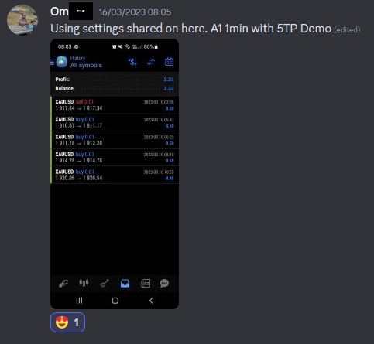Expand the XAUUSD sell 0.01 trade

[x=115, y=105]
